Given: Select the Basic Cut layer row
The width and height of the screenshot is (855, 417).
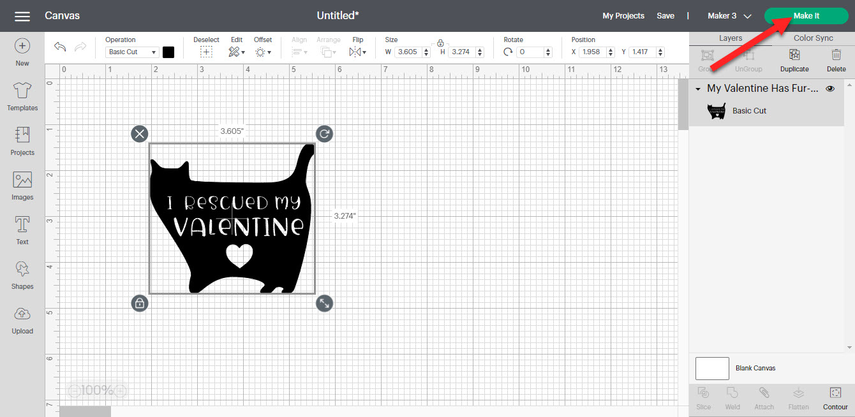Looking at the screenshot, I should click(766, 111).
